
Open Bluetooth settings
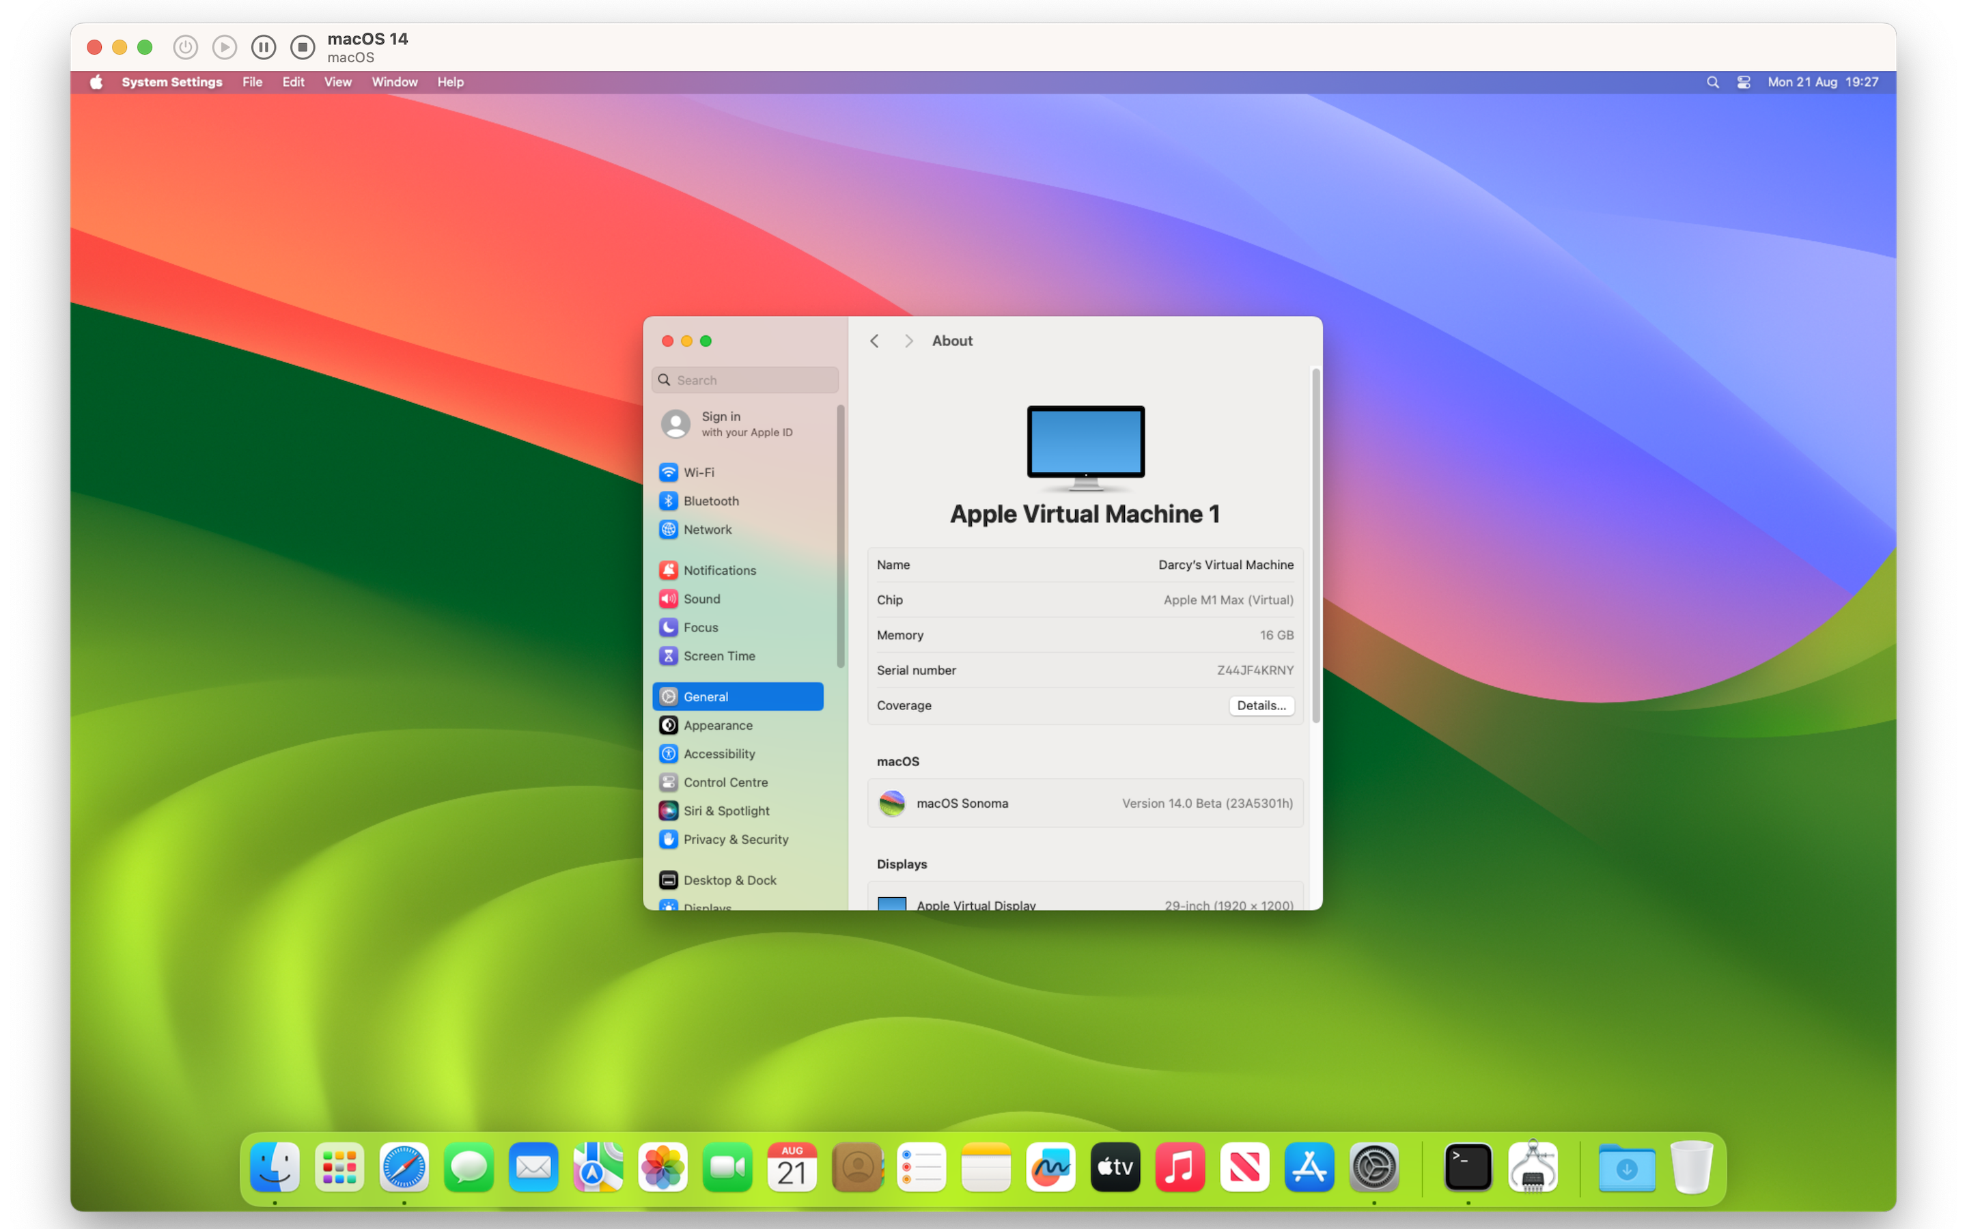pos(738,500)
